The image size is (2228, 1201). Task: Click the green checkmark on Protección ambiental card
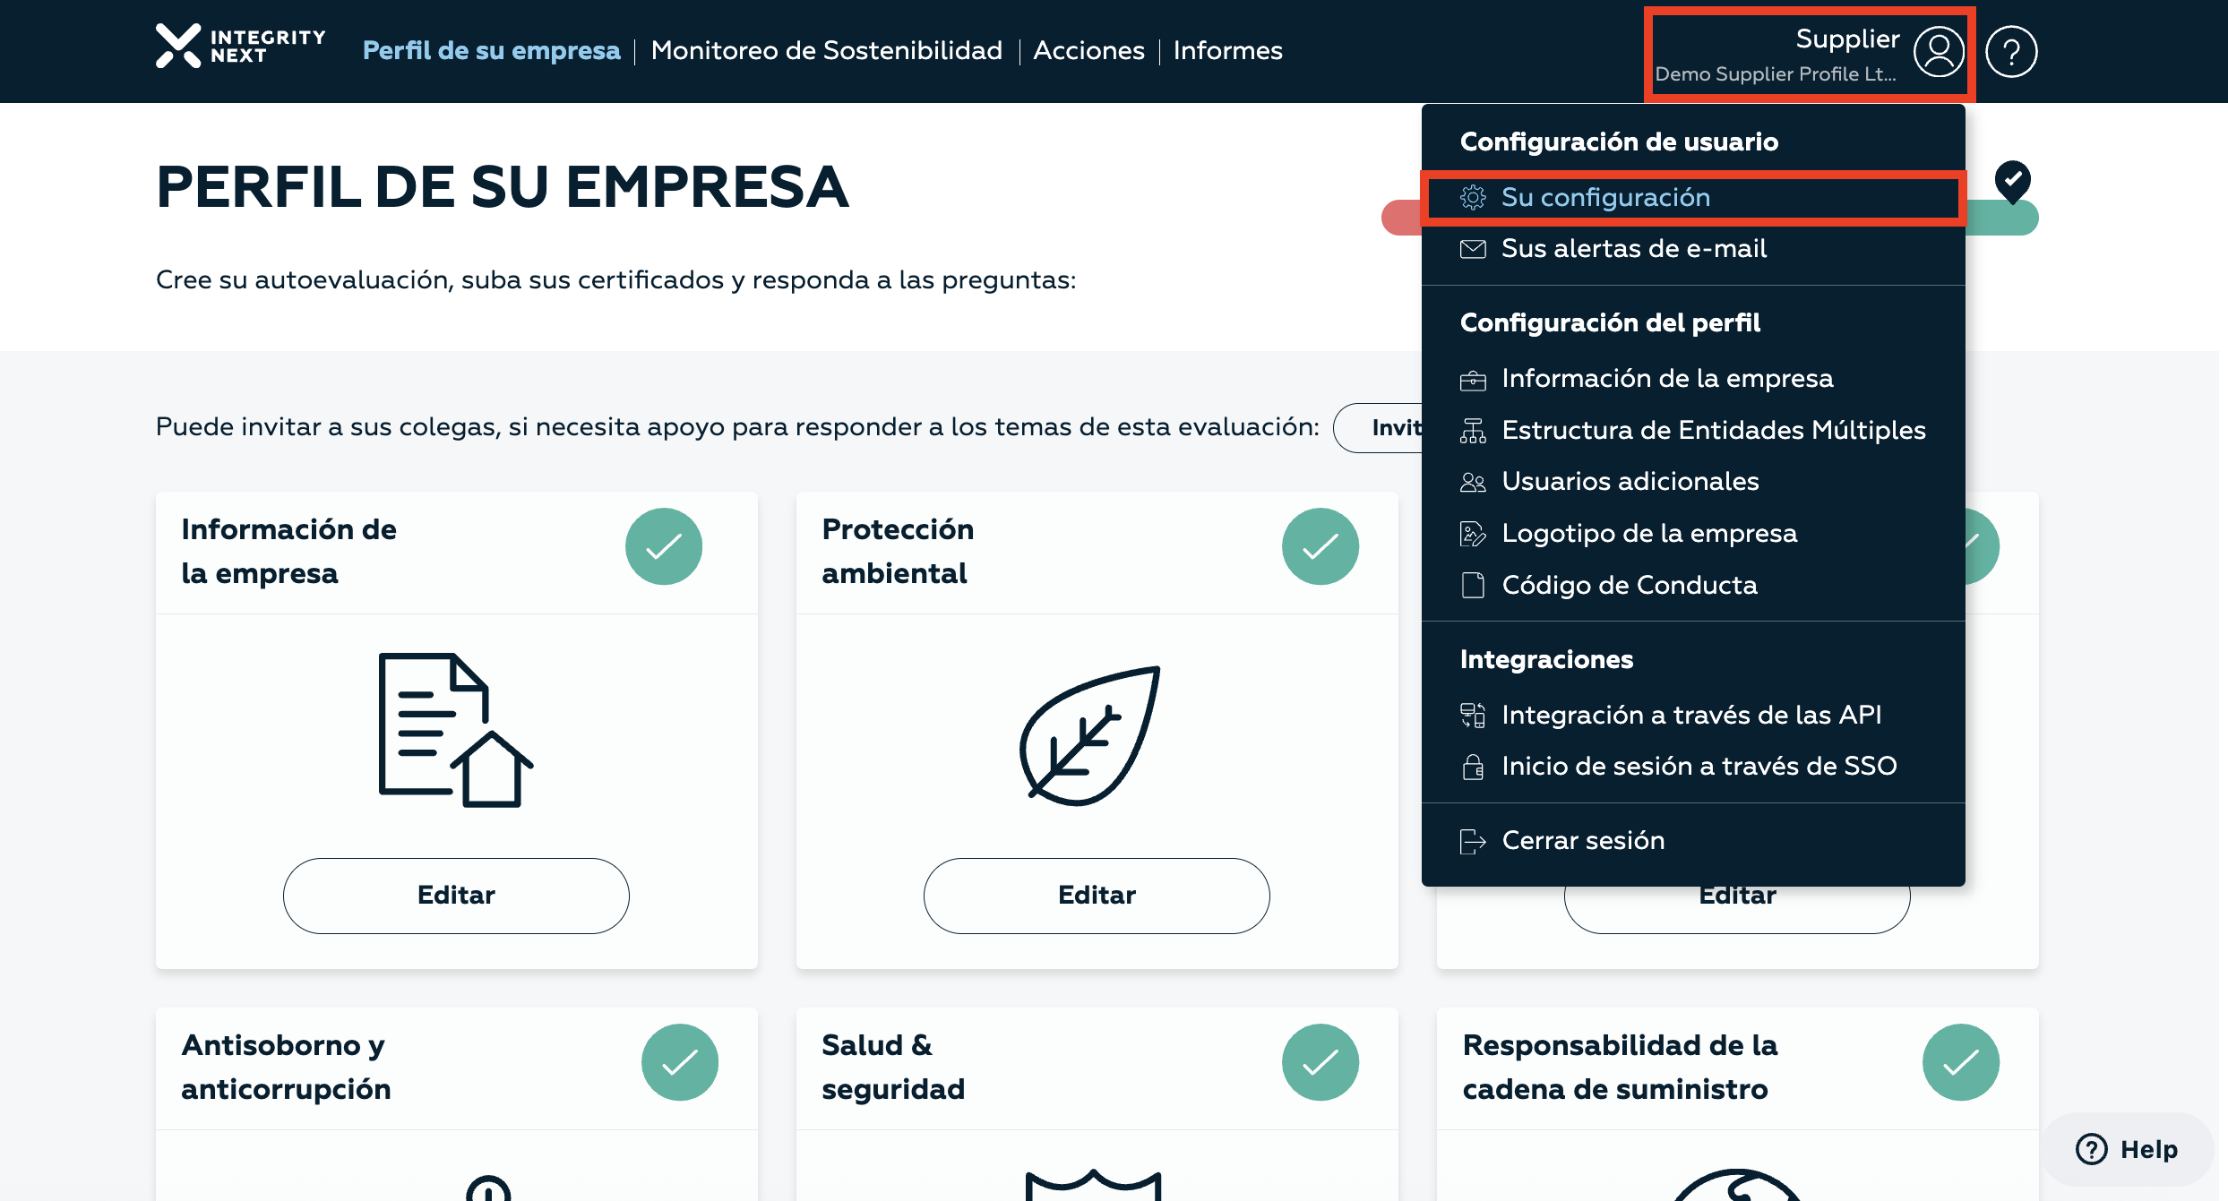pyautogui.click(x=1320, y=546)
